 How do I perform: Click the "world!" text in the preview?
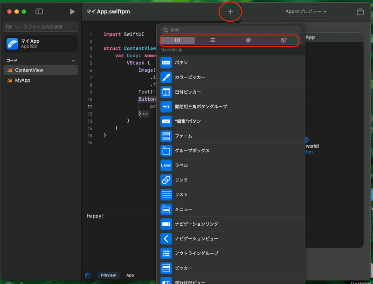[312, 146]
